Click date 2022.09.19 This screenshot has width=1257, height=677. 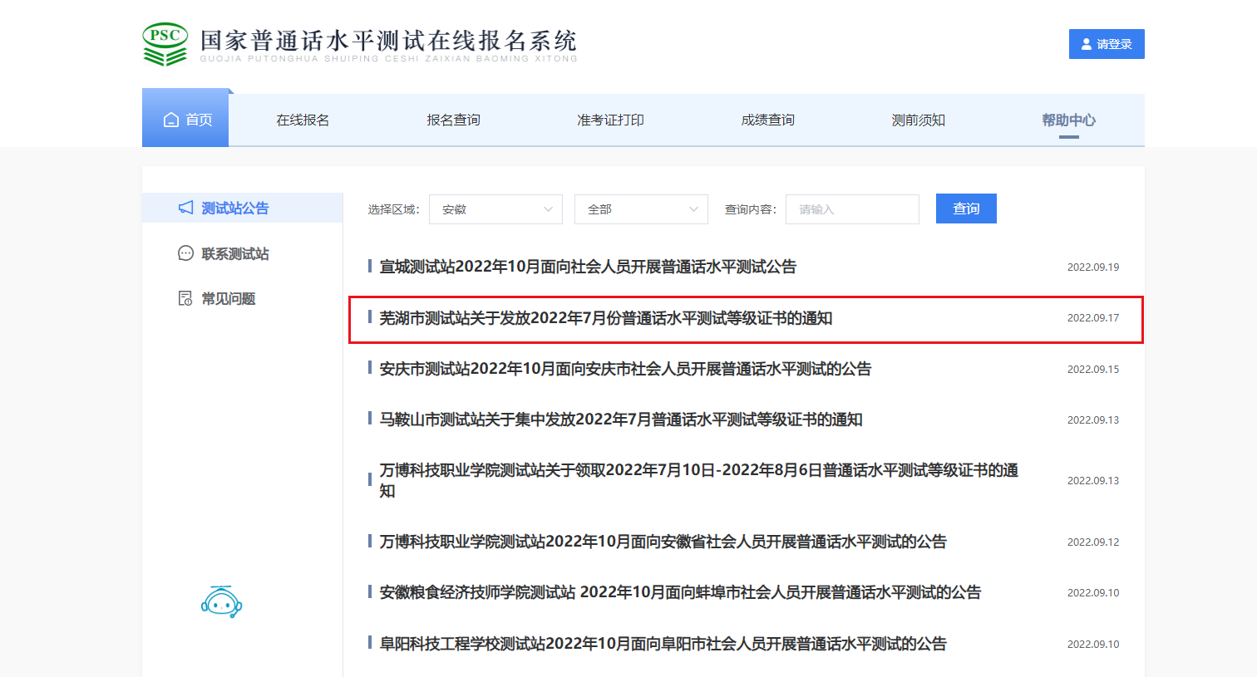click(x=1093, y=267)
